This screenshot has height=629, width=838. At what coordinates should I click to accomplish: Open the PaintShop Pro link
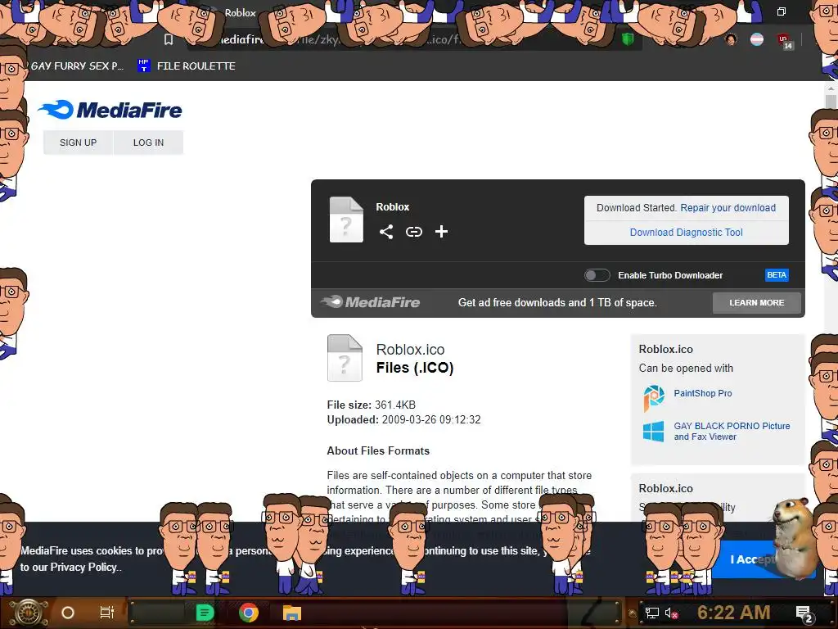coord(703,393)
